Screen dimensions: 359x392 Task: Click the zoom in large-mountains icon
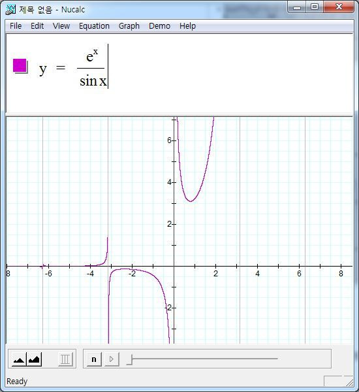[x=34, y=359]
